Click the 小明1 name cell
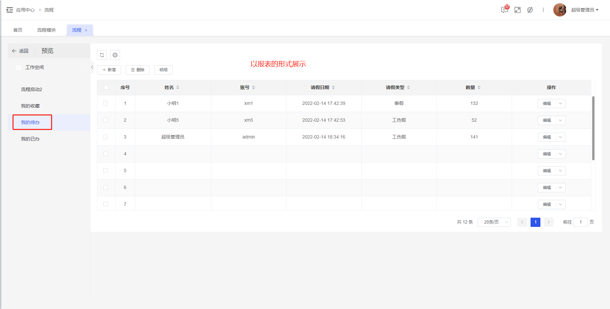Image resolution: width=610 pixels, height=309 pixels. coord(173,103)
